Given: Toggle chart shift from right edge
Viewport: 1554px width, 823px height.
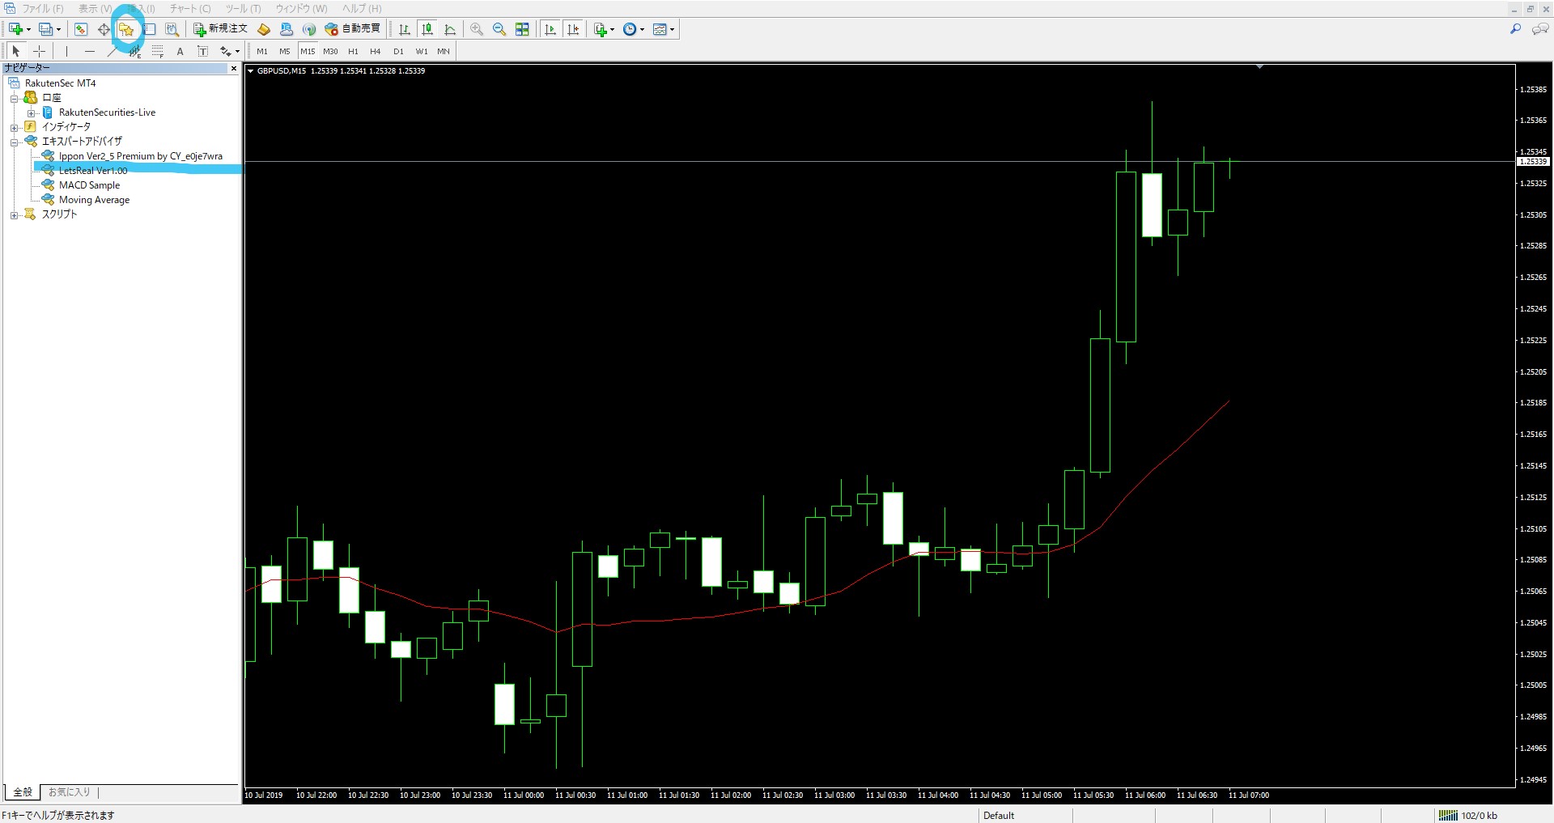Looking at the screenshot, I should pos(573,29).
